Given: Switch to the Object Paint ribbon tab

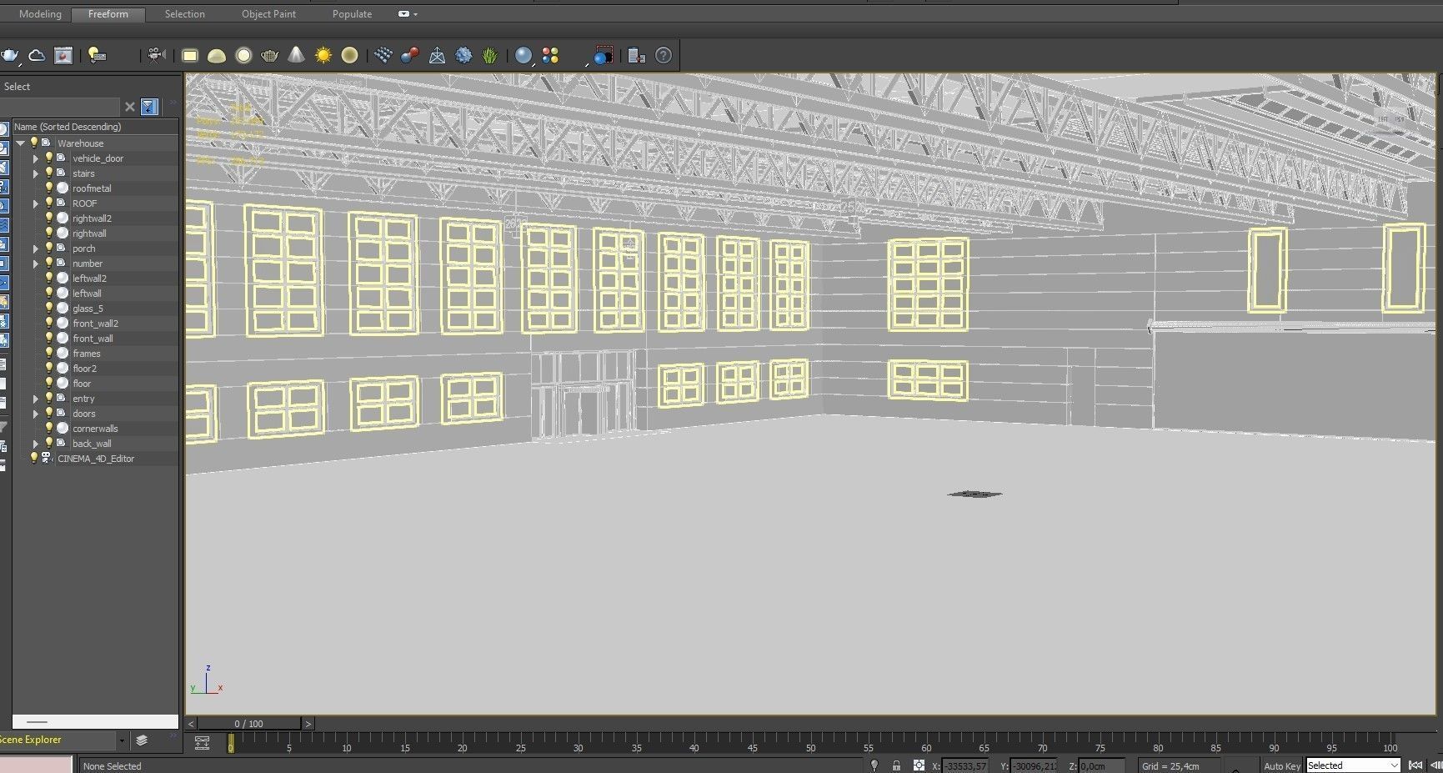Looking at the screenshot, I should [268, 14].
